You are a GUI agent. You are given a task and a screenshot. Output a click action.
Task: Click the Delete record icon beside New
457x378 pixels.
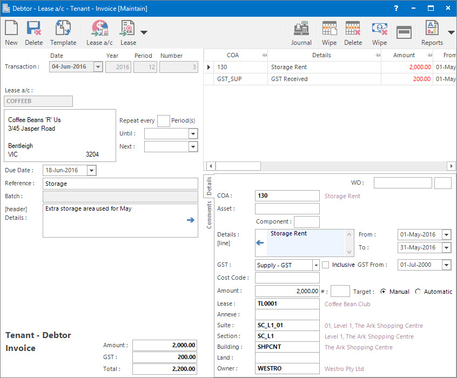click(x=34, y=32)
